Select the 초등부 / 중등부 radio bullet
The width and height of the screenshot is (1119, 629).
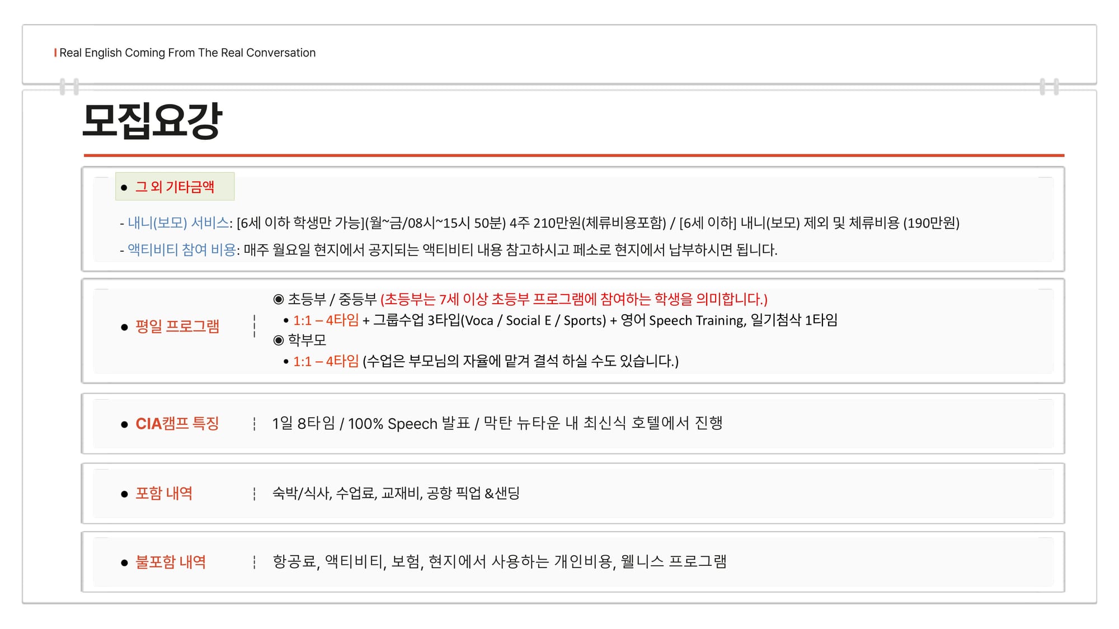[x=279, y=299]
